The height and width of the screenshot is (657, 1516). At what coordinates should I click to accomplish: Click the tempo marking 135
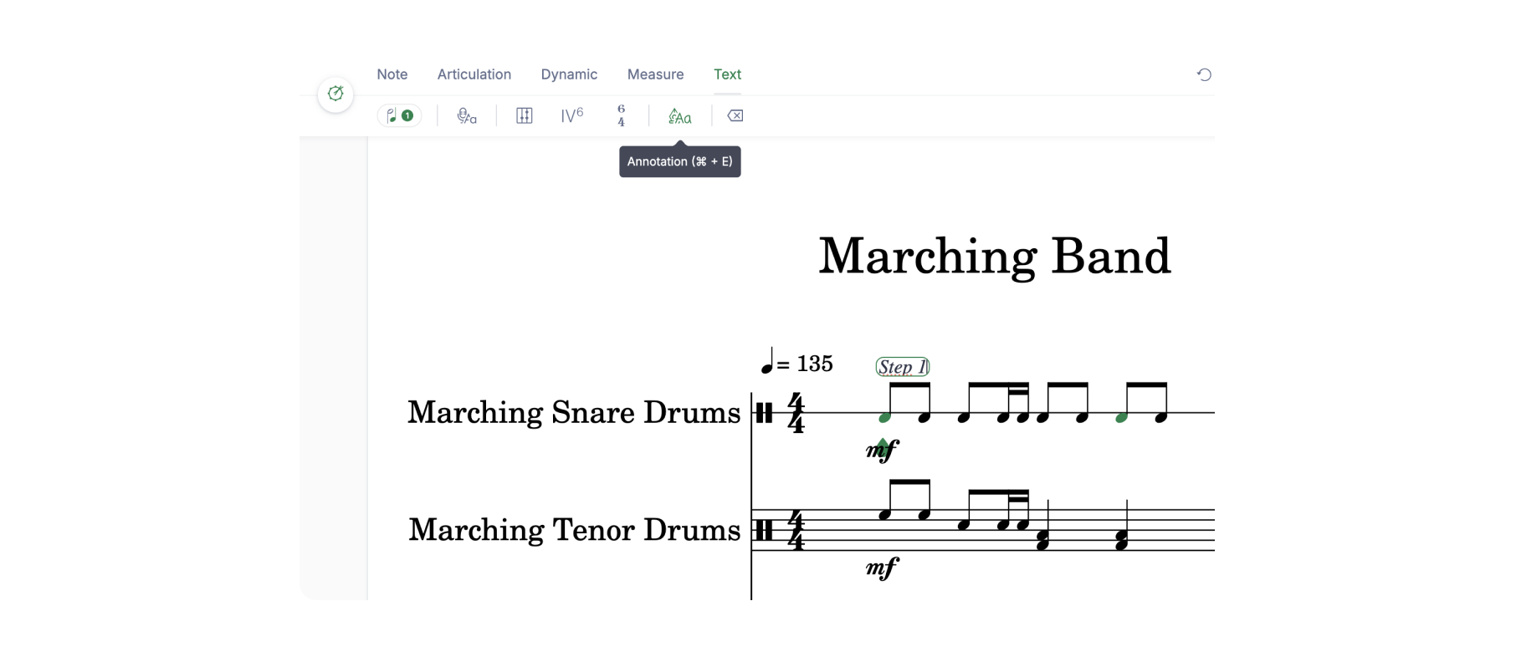coord(796,363)
